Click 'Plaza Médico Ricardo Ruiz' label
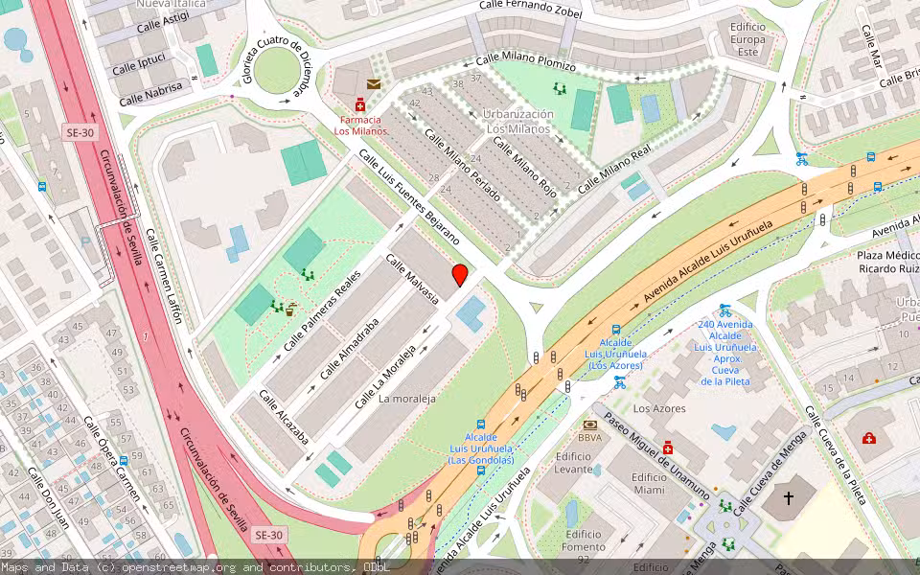 888,262
